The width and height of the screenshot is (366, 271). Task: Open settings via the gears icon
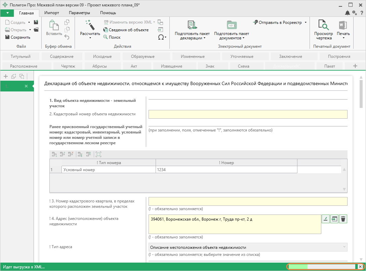(355, 13)
